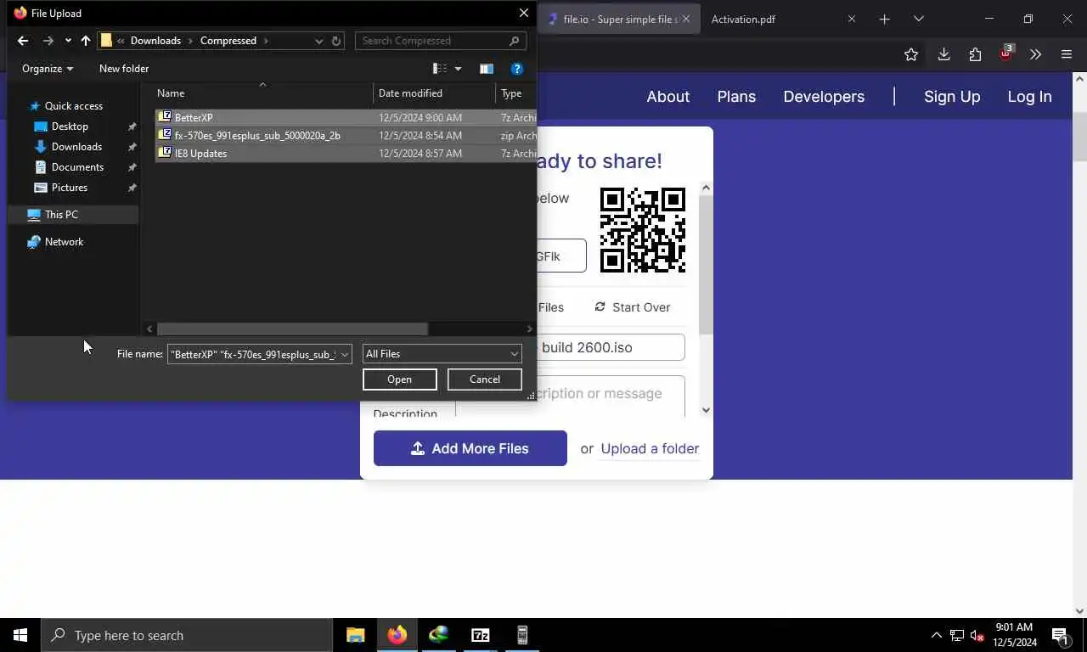Select IE8 Updates archive file

(x=346, y=154)
